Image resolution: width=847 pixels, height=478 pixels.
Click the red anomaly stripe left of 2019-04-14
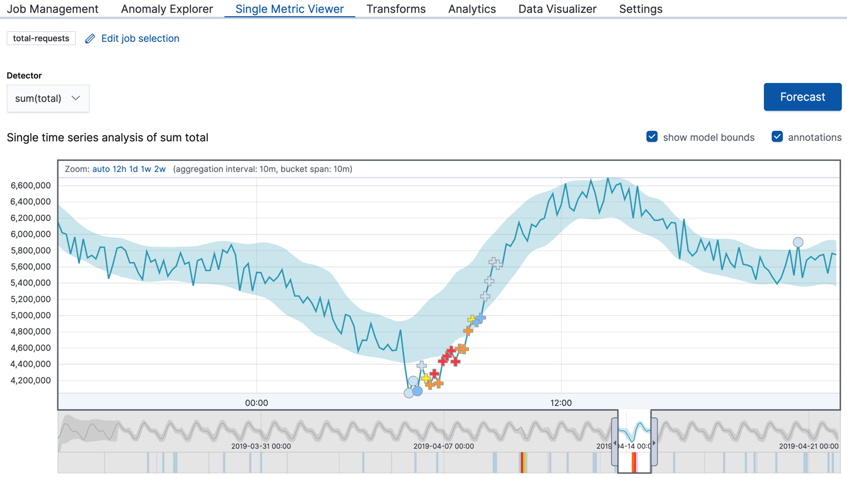[x=522, y=462]
